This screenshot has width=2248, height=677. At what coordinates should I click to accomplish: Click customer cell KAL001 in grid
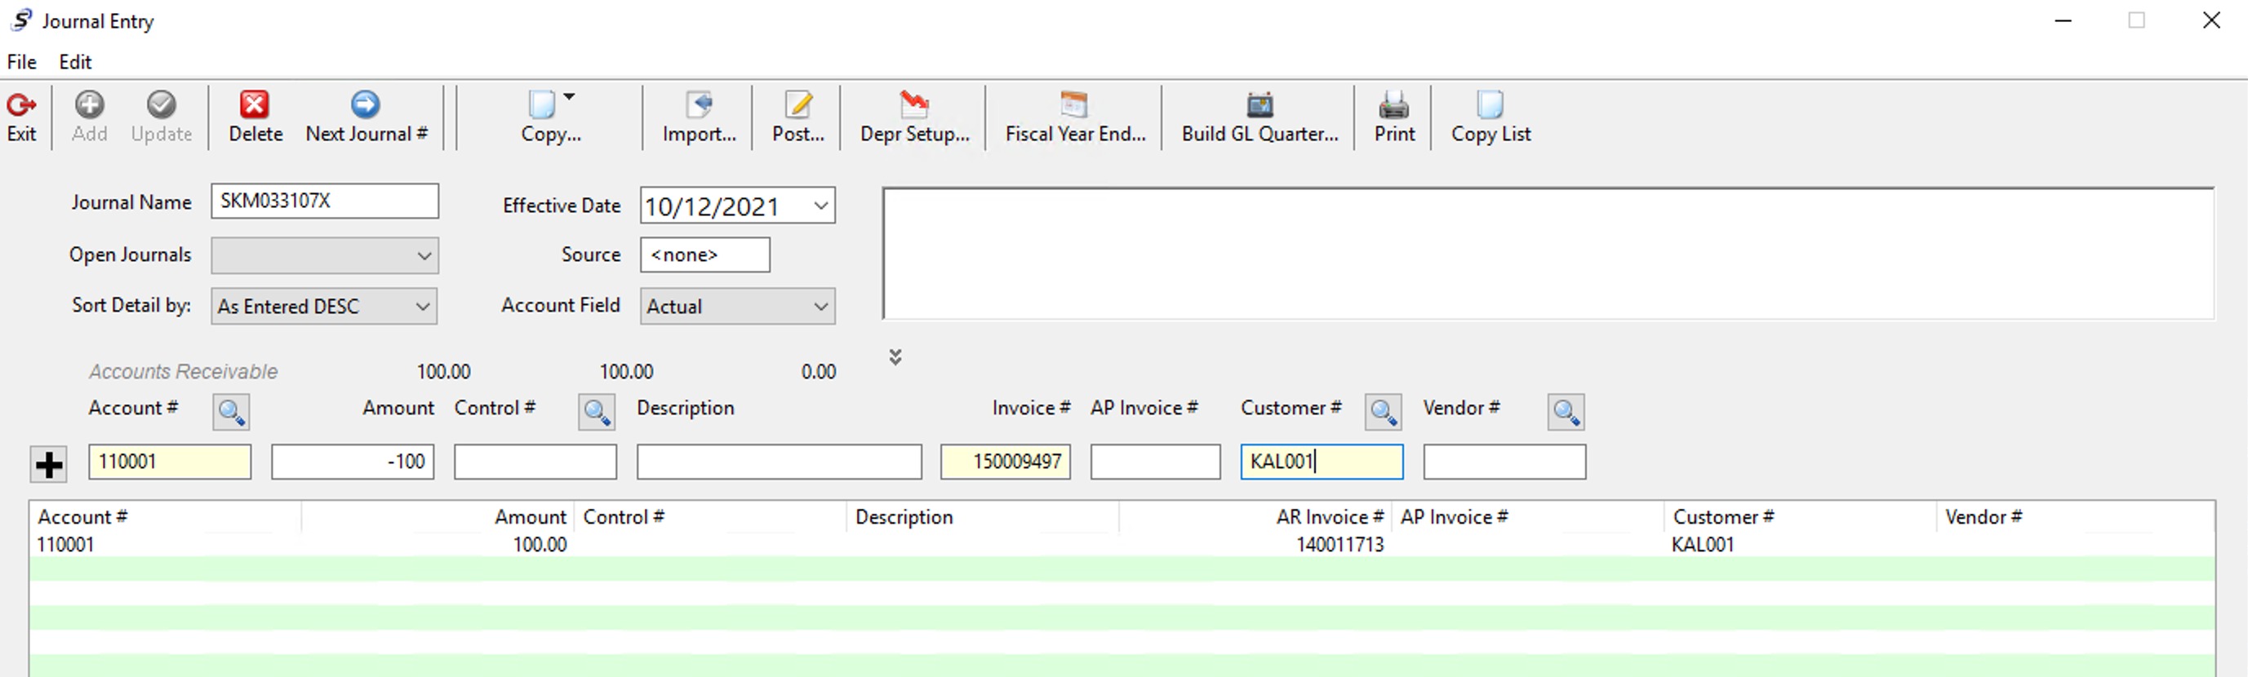(x=1703, y=544)
